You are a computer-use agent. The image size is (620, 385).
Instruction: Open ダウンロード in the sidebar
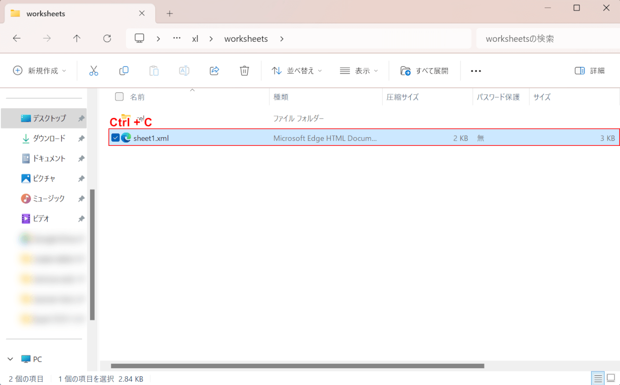(x=44, y=138)
